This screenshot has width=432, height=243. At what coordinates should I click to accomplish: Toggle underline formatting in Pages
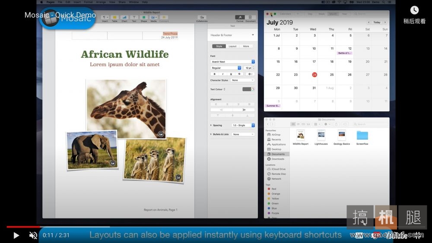tap(231, 74)
